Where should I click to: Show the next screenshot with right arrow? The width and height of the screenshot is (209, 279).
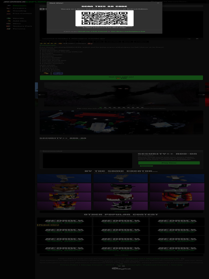(201, 95)
